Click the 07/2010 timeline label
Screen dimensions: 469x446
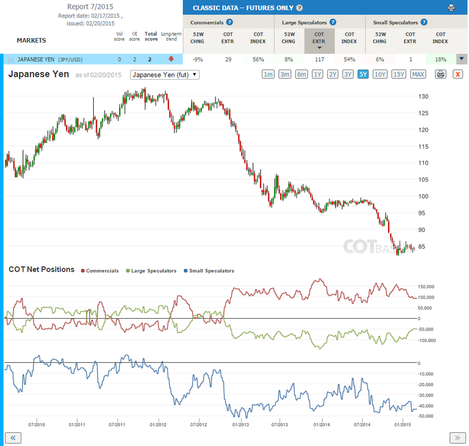pyautogui.click(x=36, y=425)
